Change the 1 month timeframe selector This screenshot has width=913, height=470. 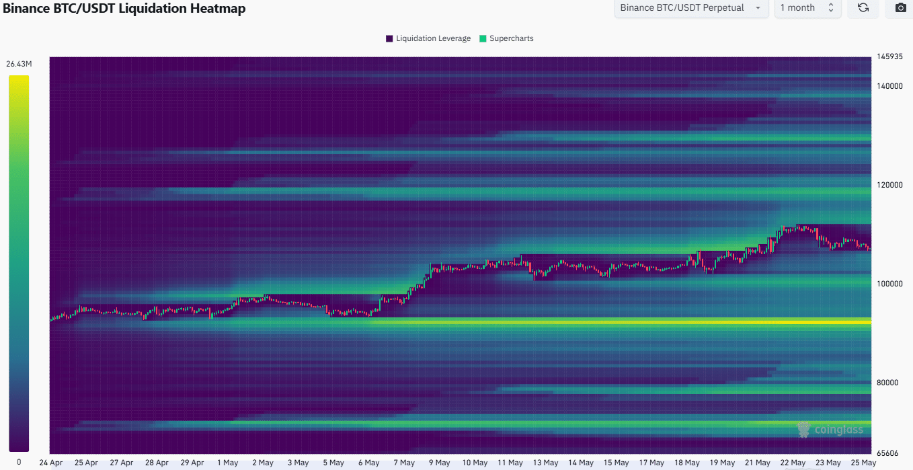[x=807, y=8]
